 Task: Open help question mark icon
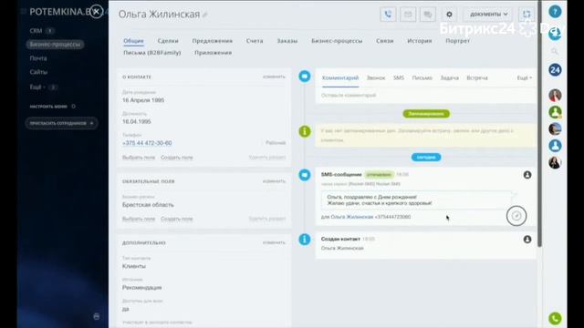tap(555, 12)
